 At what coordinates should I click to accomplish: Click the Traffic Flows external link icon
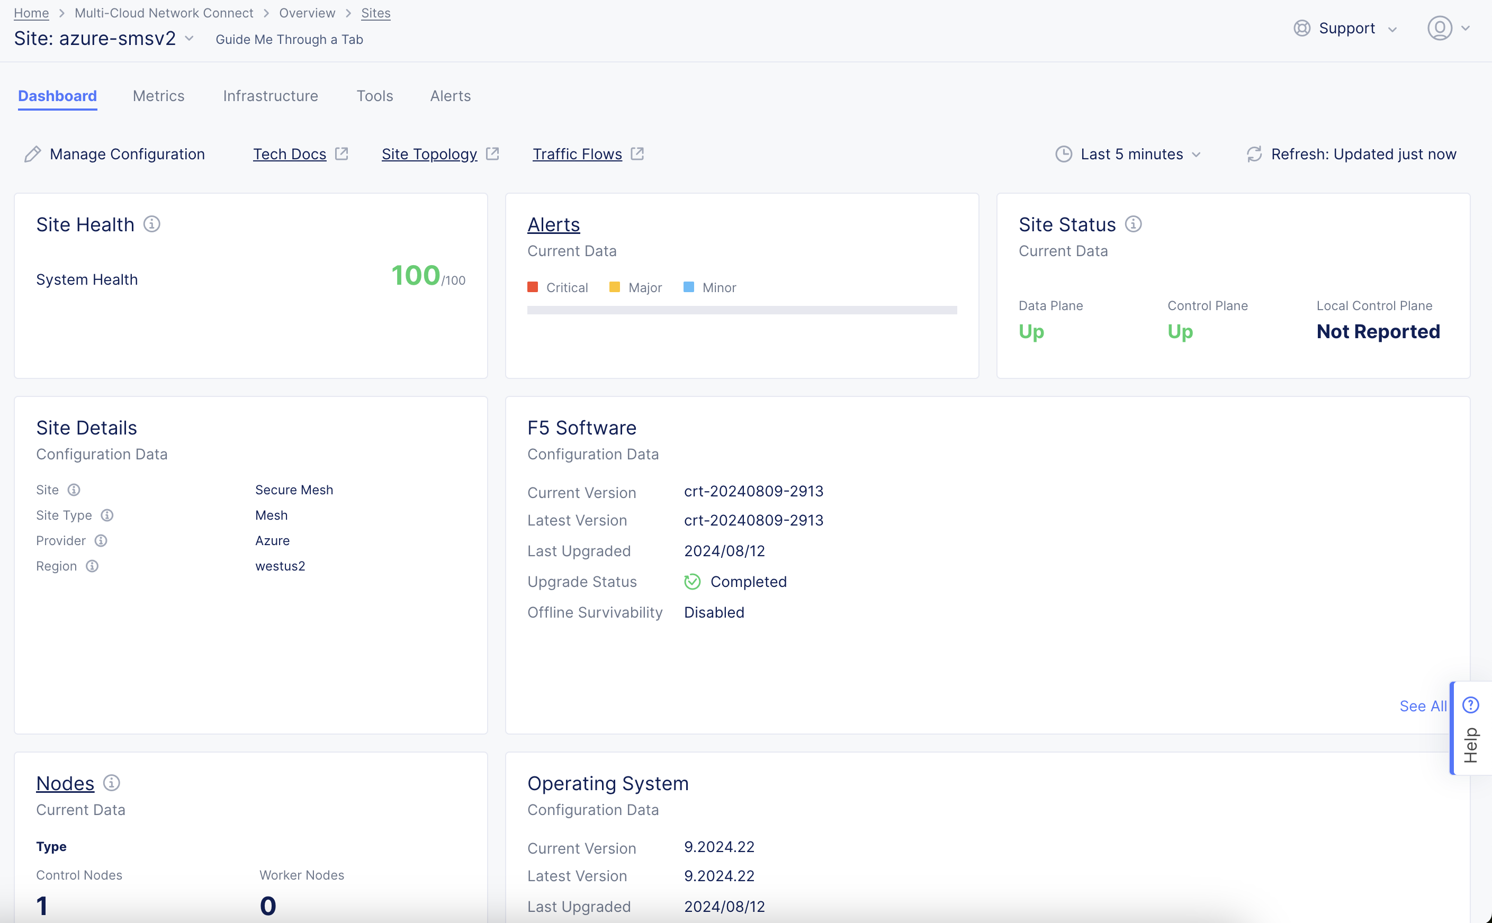(637, 153)
